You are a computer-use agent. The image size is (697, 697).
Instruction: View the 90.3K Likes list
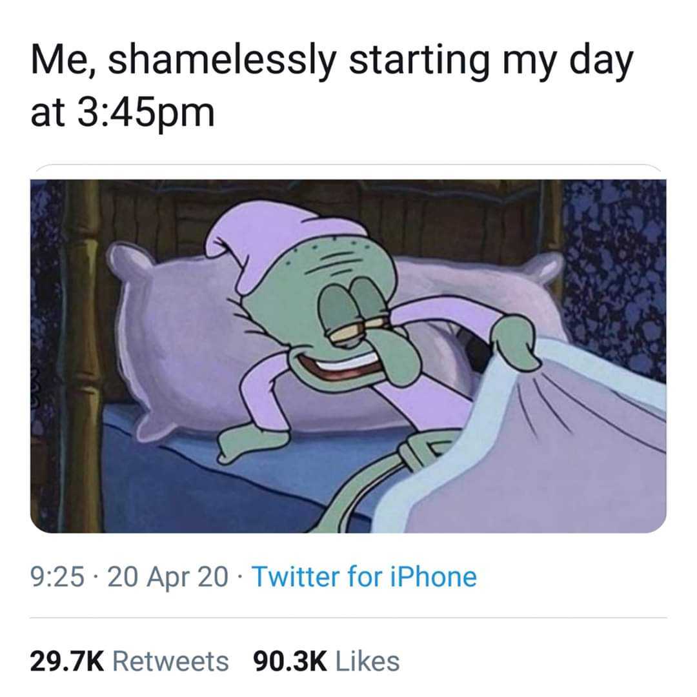coord(327,661)
